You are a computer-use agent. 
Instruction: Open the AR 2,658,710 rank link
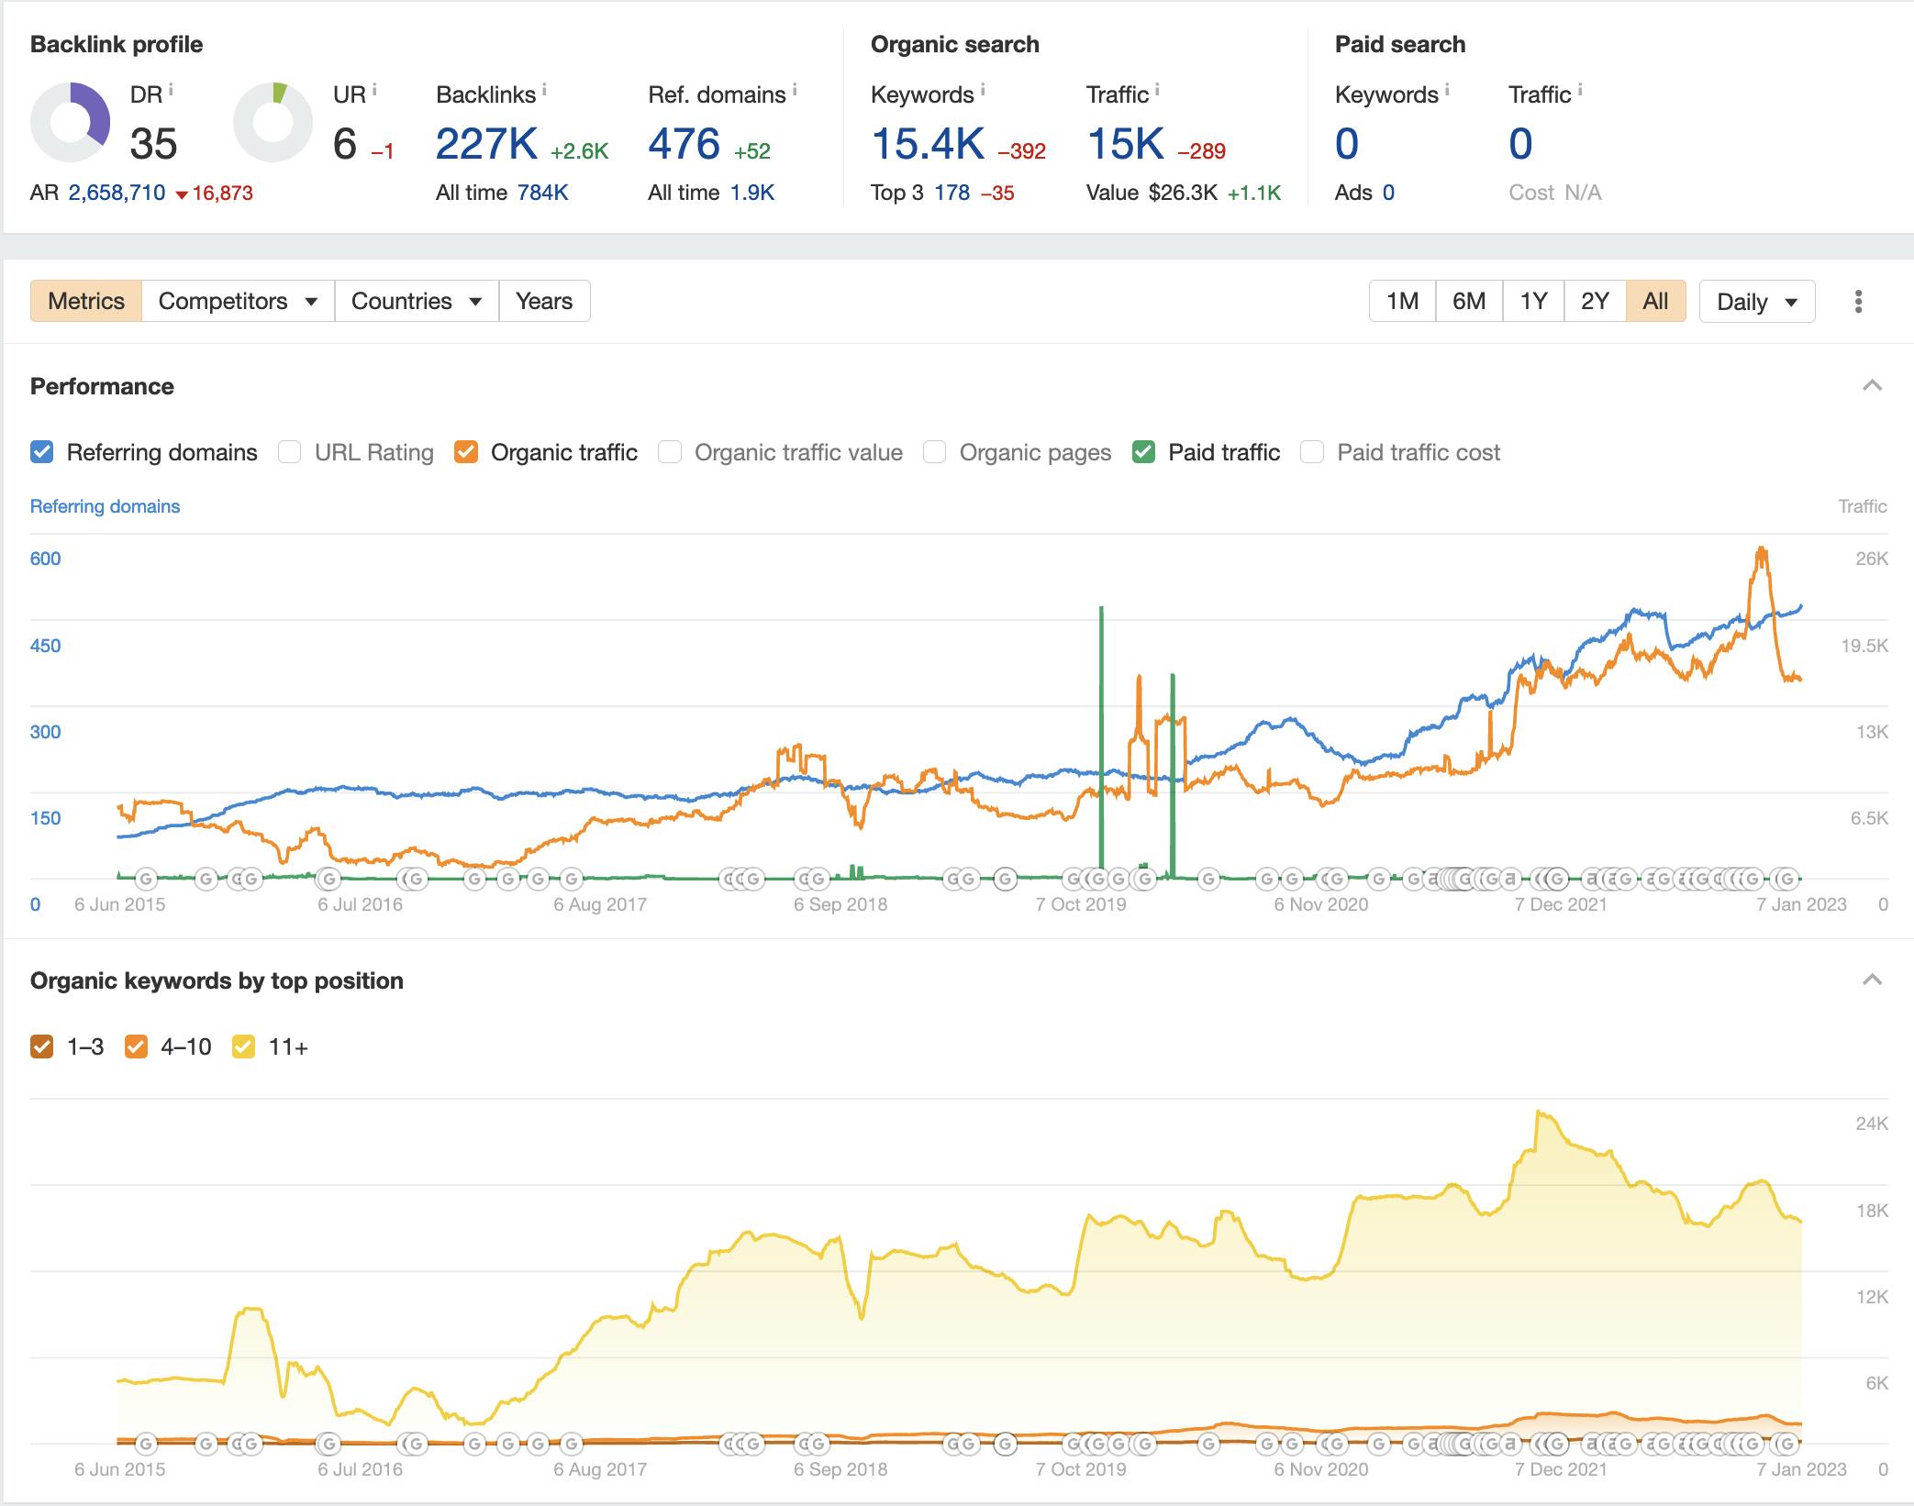117,193
